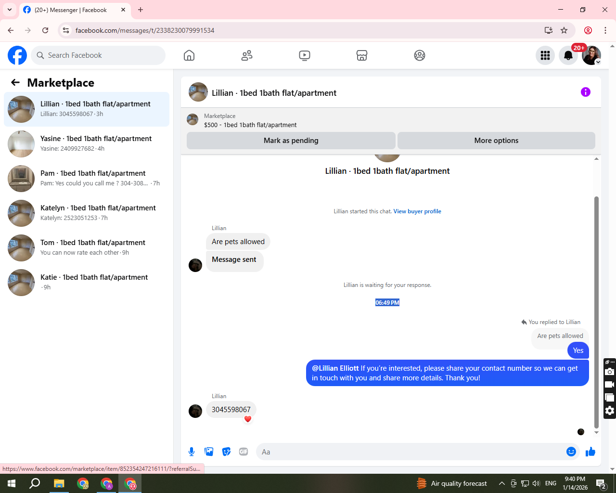The width and height of the screenshot is (616, 493).
Task: Click the Are pets allowed message bubble
Action: click(x=238, y=242)
